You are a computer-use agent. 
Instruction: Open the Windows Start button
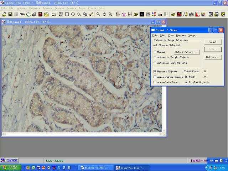tap(11, 167)
